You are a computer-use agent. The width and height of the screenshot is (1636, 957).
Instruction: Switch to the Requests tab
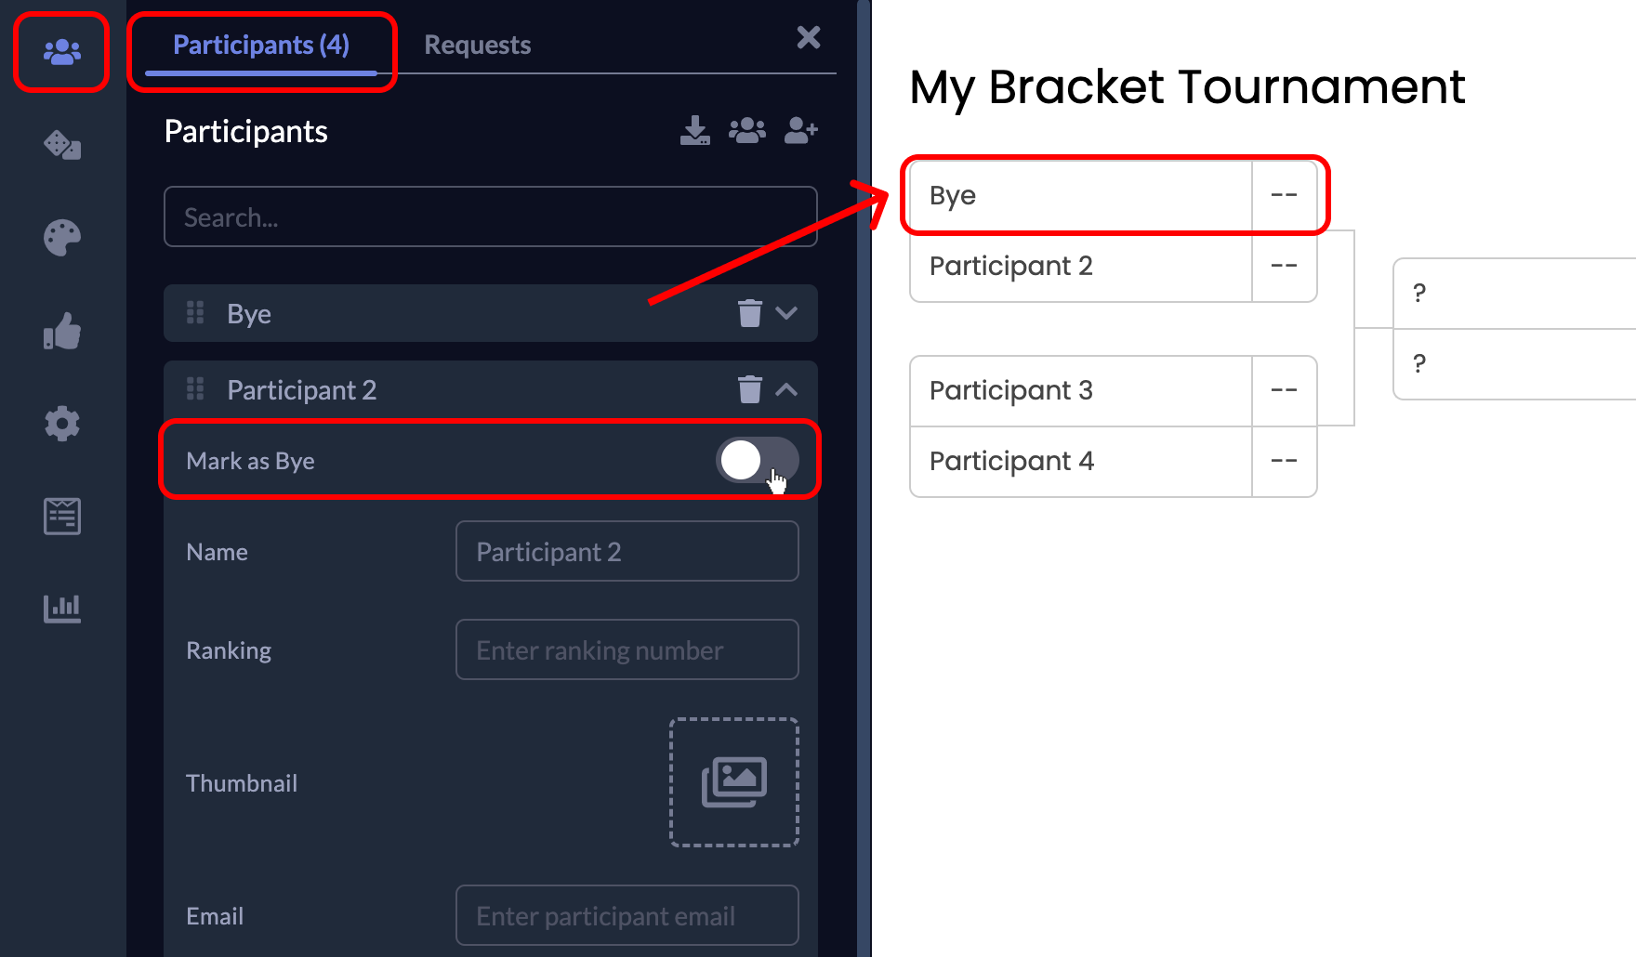[x=478, y=45]
